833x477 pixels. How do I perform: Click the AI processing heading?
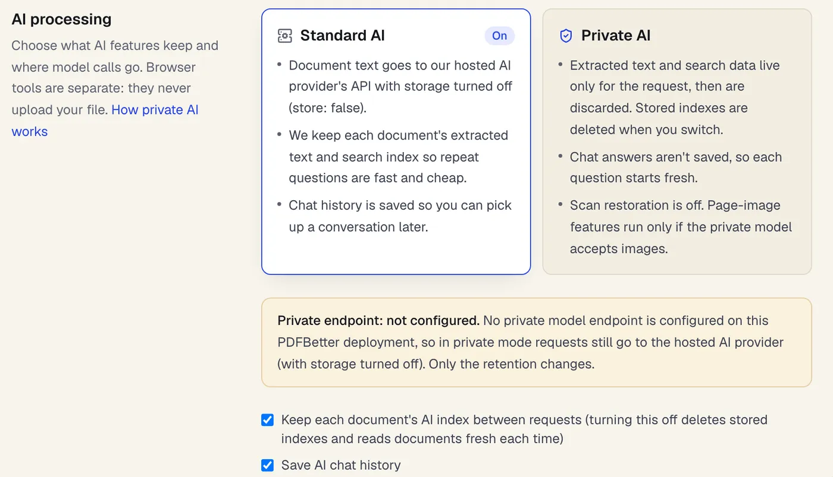point(61,19)
